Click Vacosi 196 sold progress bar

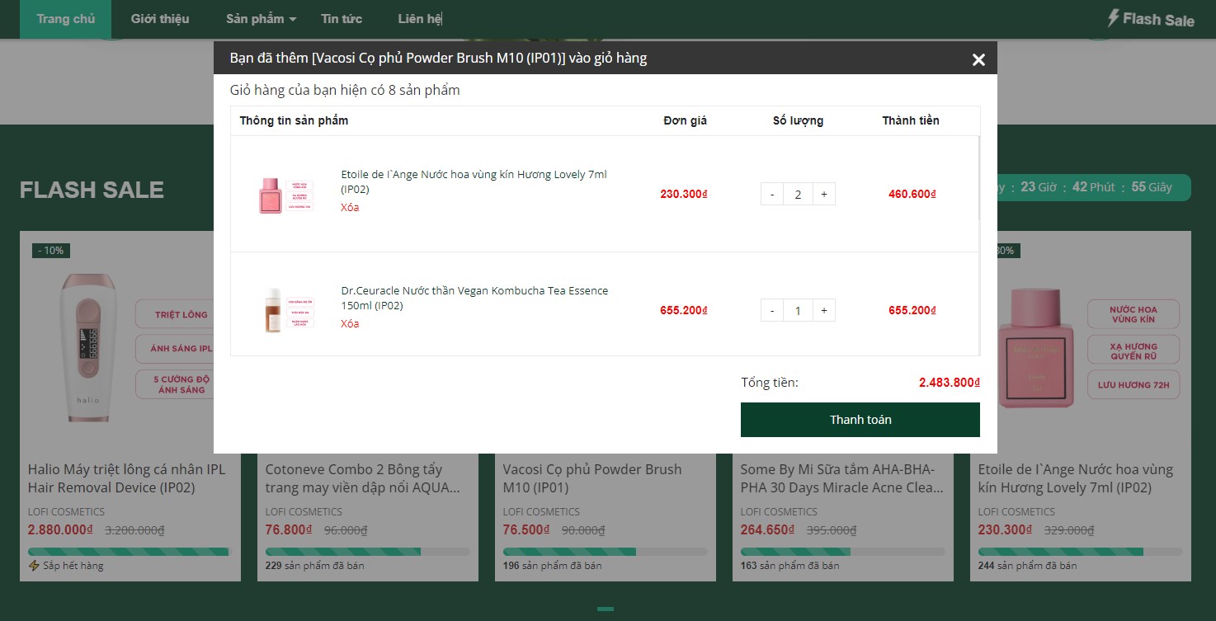tap(606, 552)
